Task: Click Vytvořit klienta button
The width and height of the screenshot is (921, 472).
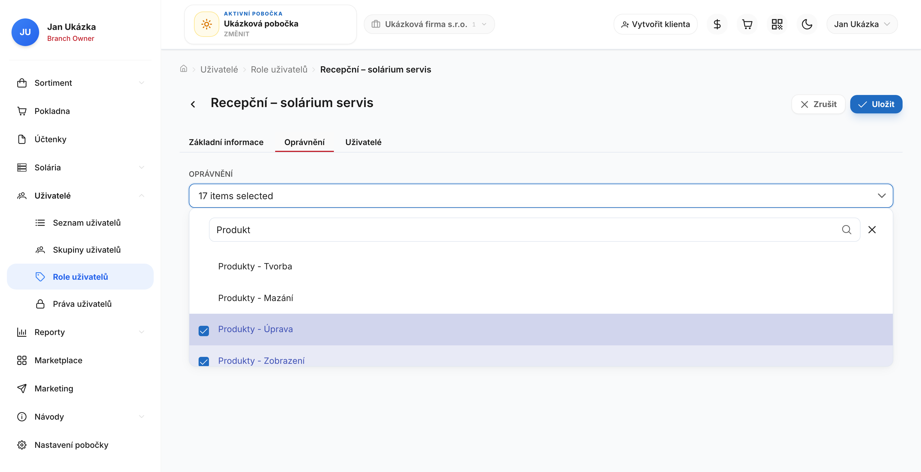Action: (655, 24)
